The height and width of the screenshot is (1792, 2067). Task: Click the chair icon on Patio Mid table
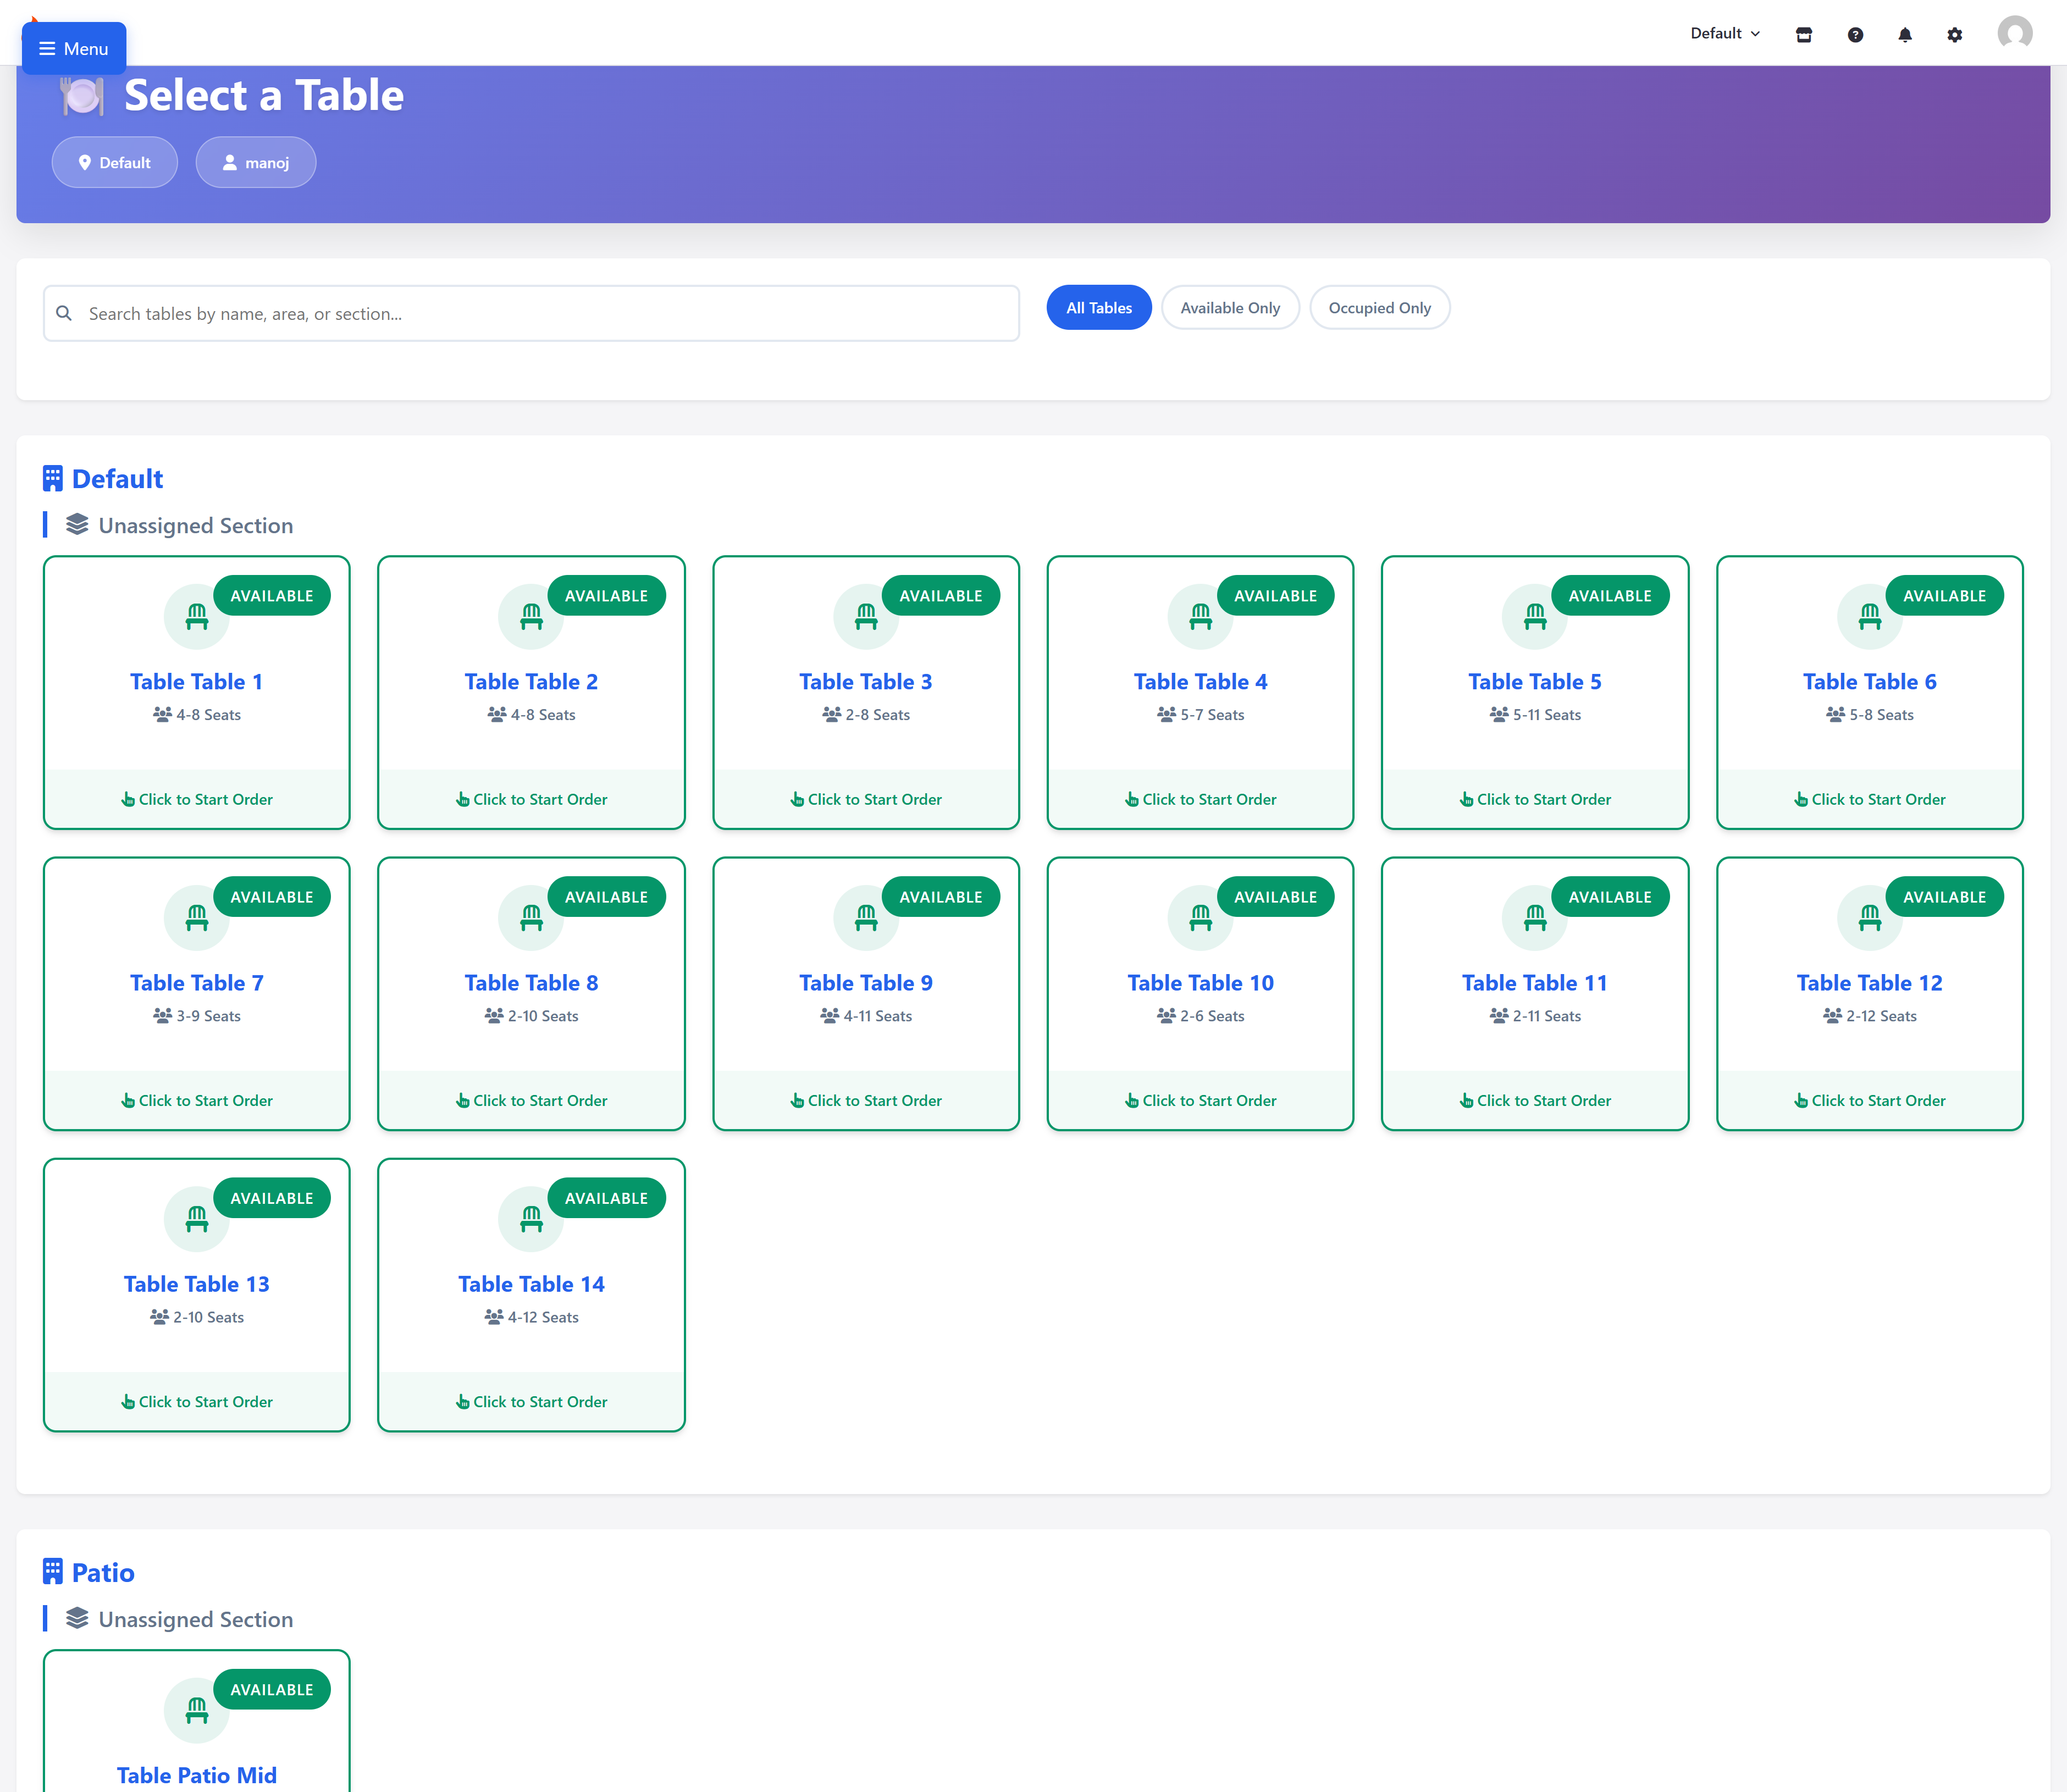[197, 1711]
